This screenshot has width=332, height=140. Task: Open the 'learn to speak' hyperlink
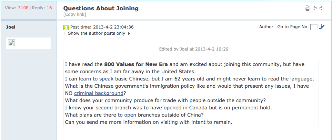(96, 79)
